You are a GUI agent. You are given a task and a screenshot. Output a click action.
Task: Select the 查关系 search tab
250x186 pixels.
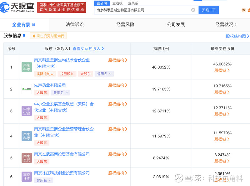click(x=133, y=3)
